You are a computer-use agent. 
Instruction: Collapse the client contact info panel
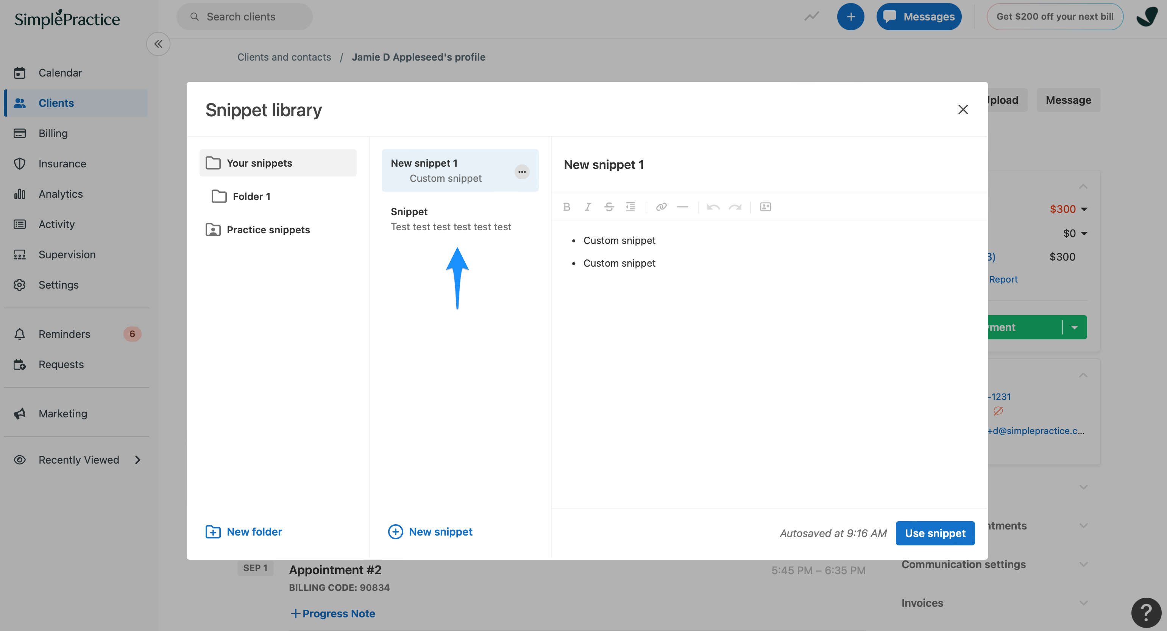pyautogui.click(x=1083, y=375)
